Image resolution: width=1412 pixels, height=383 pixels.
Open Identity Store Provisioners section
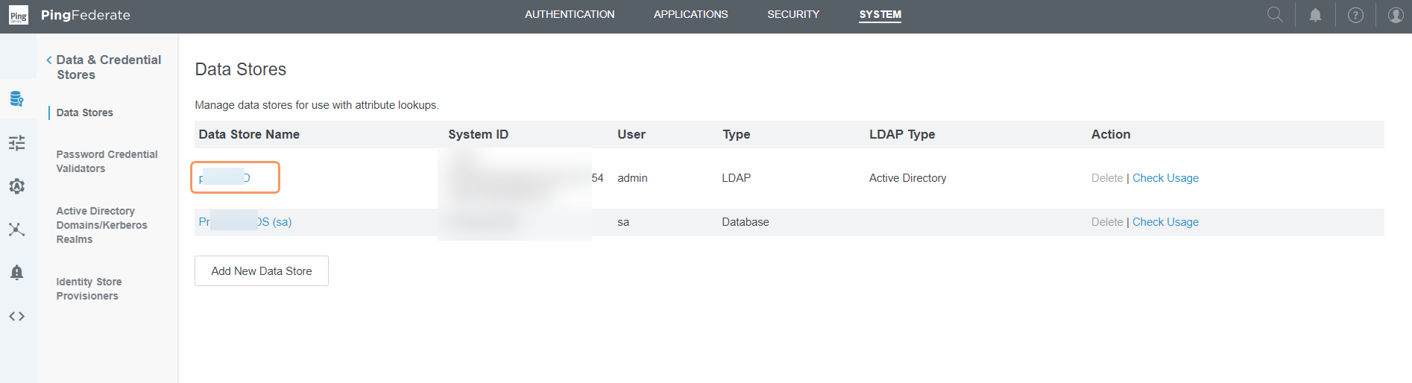pyautogui.click(x=89, y=288)
